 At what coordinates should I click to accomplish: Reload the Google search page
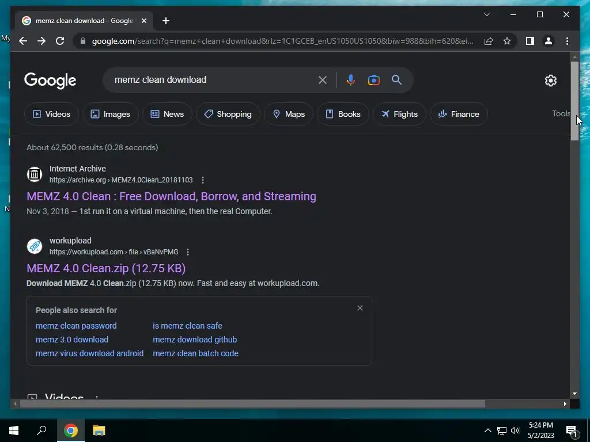coord(60,41)
